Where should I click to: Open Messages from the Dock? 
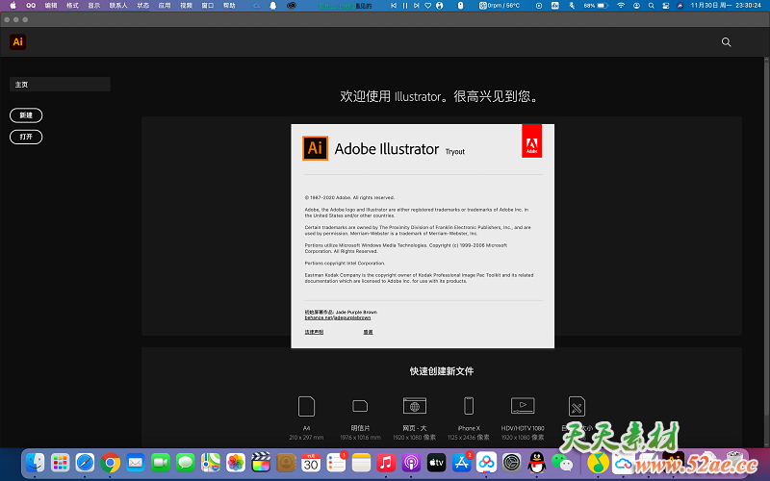(185, 463)
